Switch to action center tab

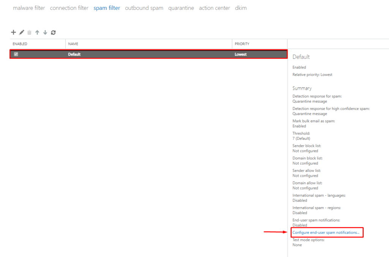(x=214, y=8)
